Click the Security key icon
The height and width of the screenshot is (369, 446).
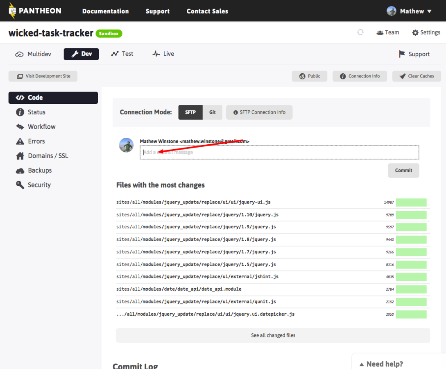[20, 185]
